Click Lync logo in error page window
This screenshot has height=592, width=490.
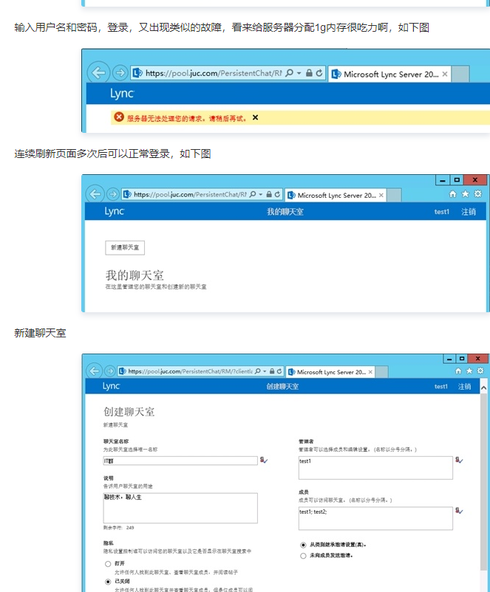tap(122, 93)
